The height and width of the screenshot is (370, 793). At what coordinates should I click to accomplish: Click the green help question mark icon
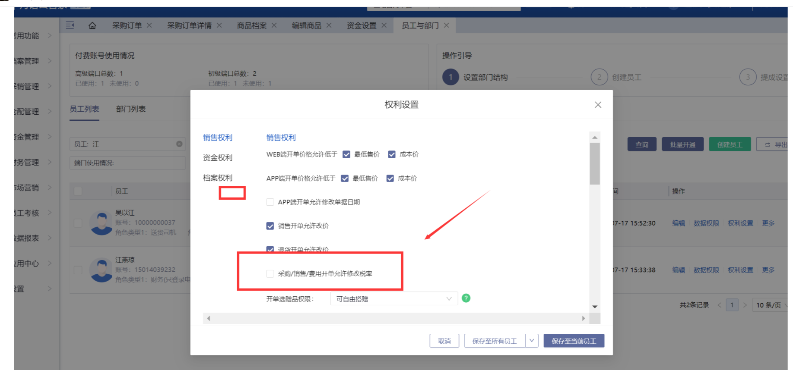click(x=466, y=298)
